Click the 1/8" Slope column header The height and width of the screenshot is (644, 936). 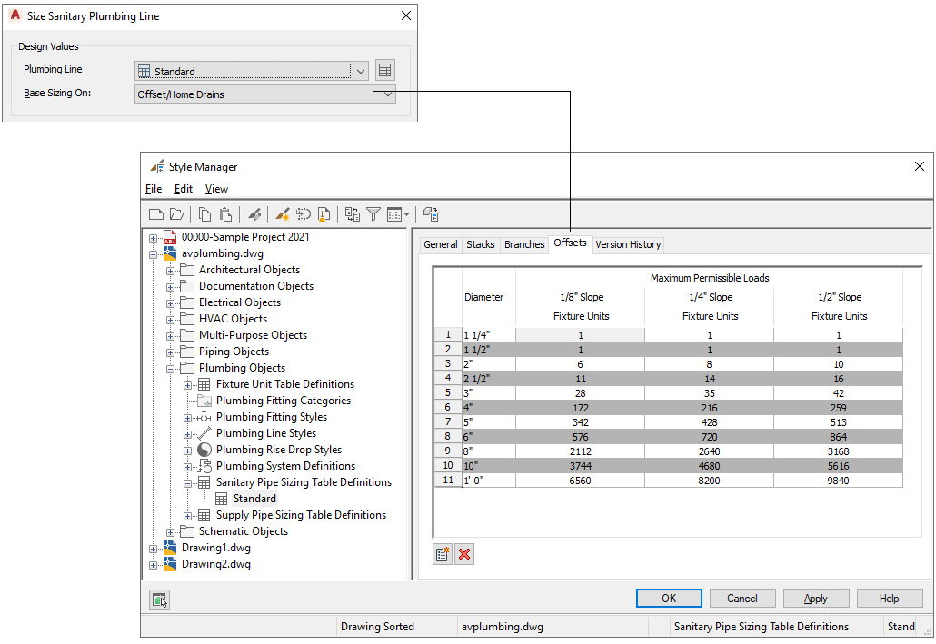pyautogui.click(x=582, y=297)
